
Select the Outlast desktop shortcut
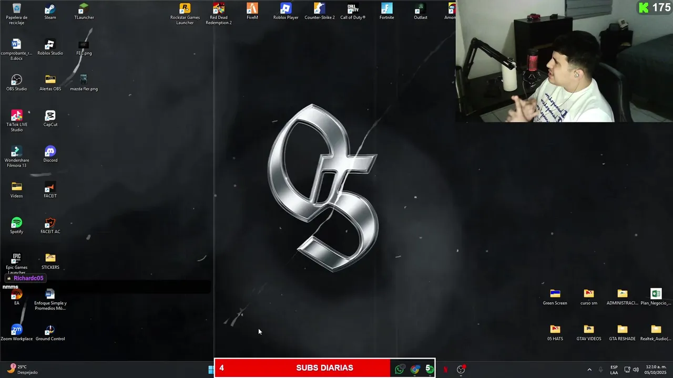[420, 12]
